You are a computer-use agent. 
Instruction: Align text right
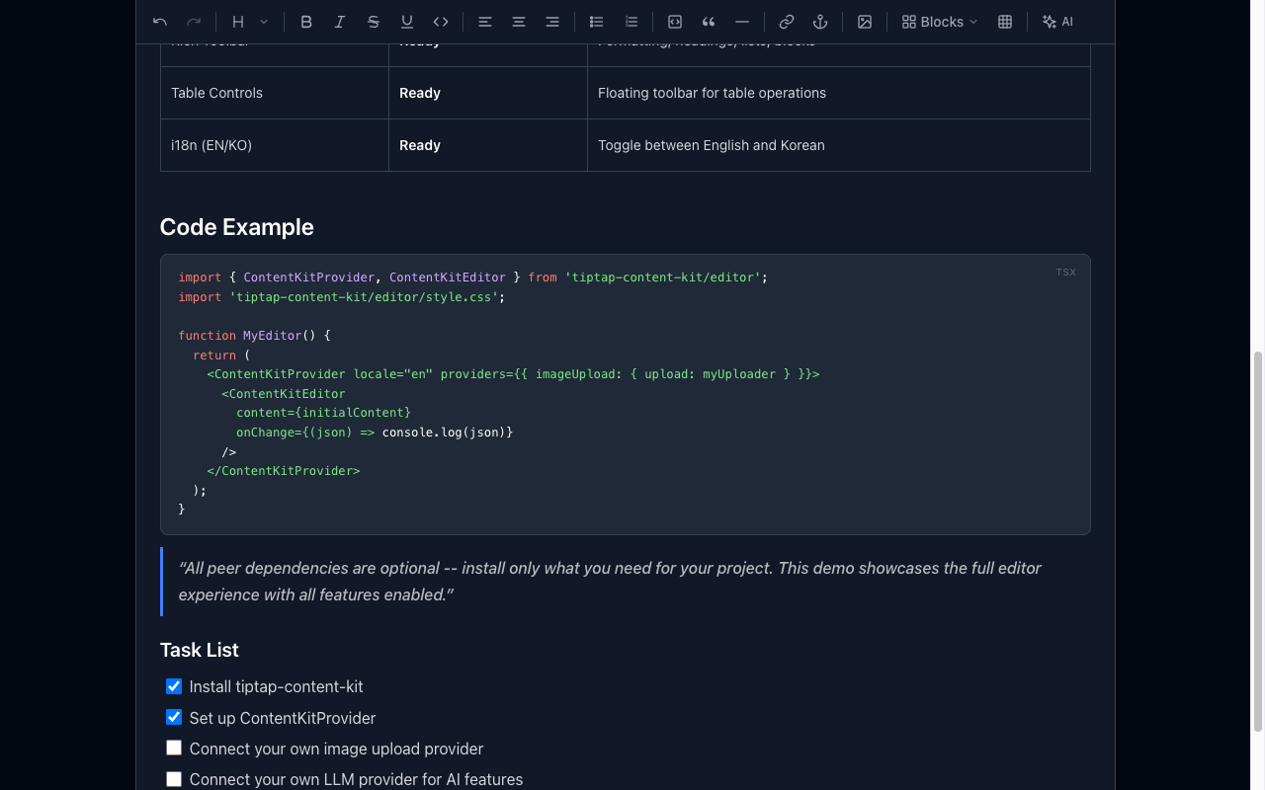click(552, 22)
